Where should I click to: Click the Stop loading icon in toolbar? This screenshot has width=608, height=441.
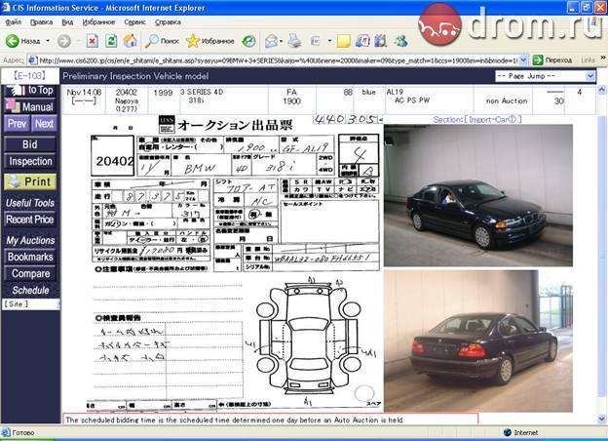tap(92, 41)
